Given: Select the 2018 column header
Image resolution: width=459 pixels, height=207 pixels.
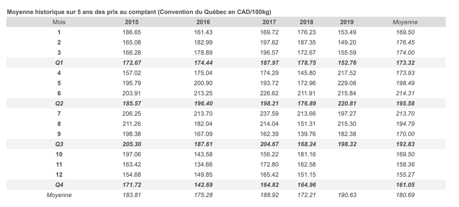Looking at the screenshot, I should pos(306,22).
